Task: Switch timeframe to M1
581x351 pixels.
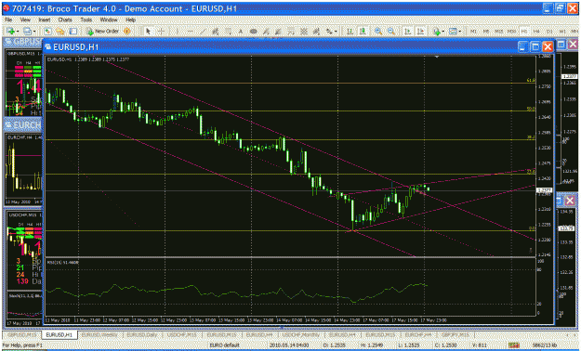Action: point(473,32)
